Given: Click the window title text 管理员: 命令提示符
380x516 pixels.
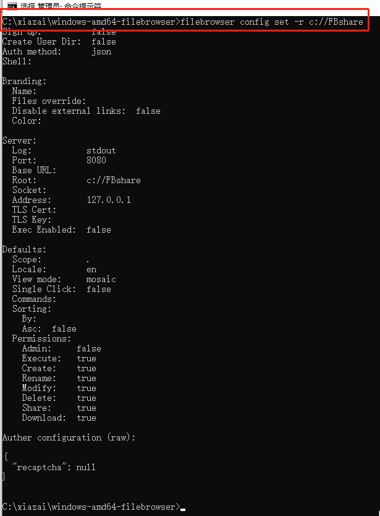Looking at the screenshot, I should point(69,6).
